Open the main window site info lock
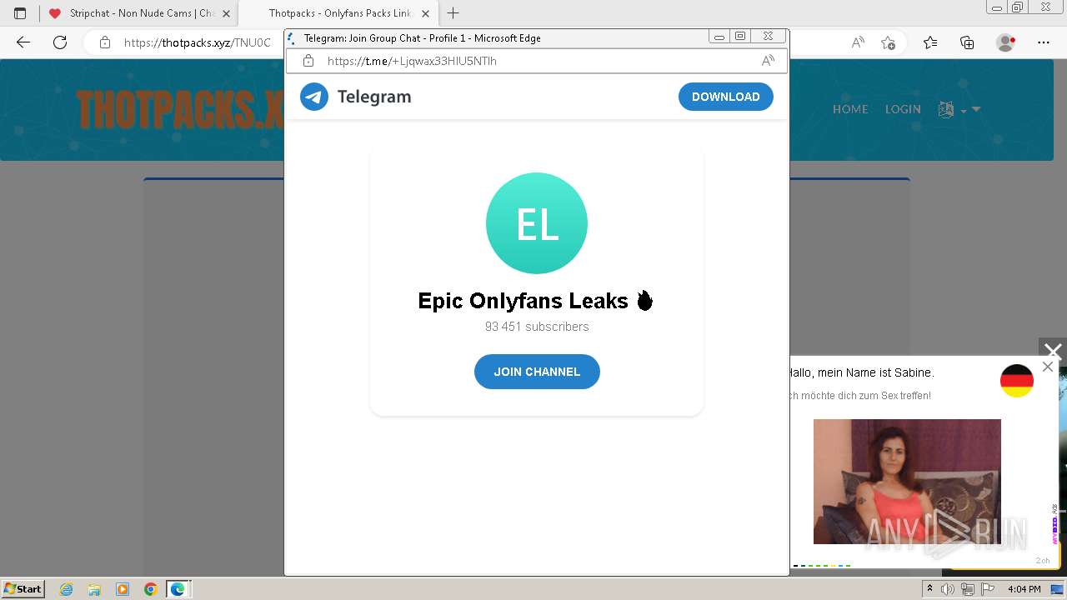 (x=105, y=42)
